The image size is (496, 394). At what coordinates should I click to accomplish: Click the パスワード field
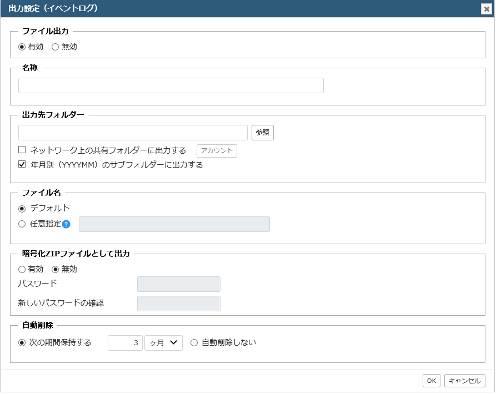click(179, 284)
